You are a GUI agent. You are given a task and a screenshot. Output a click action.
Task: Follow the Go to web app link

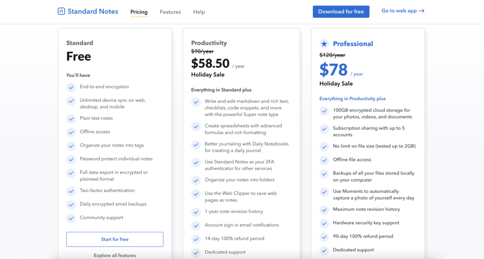403,11
